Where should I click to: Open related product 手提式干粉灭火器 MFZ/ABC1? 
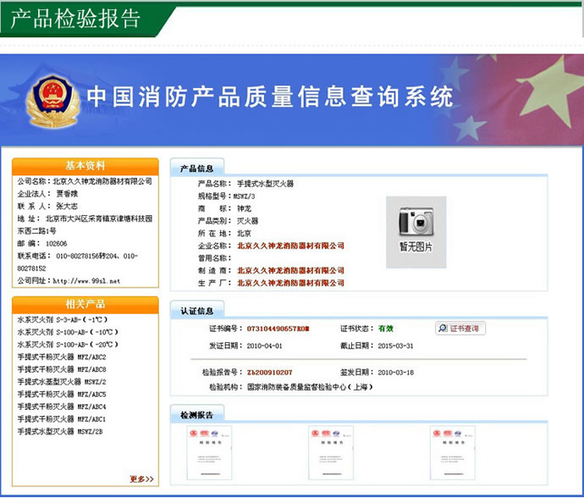coord(62,419)
